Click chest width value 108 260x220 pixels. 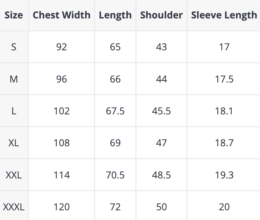point(61,143)
